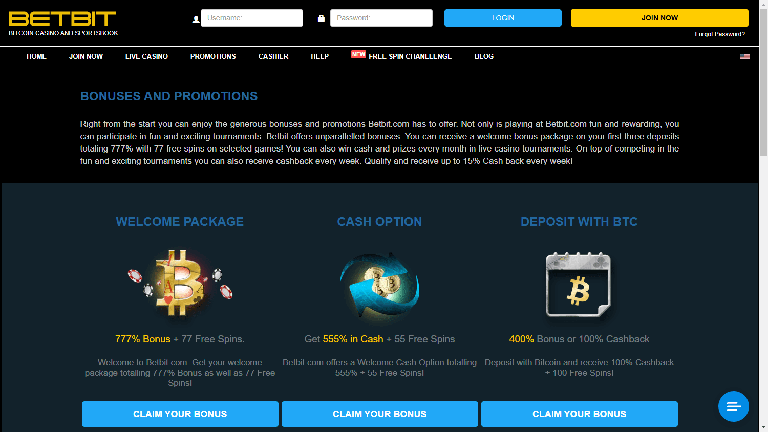
Task: Go to LIVE CASINO in navigation
Action: click(x=146, y=56)
